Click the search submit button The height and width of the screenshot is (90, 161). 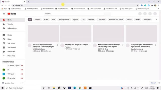point(108,14)
